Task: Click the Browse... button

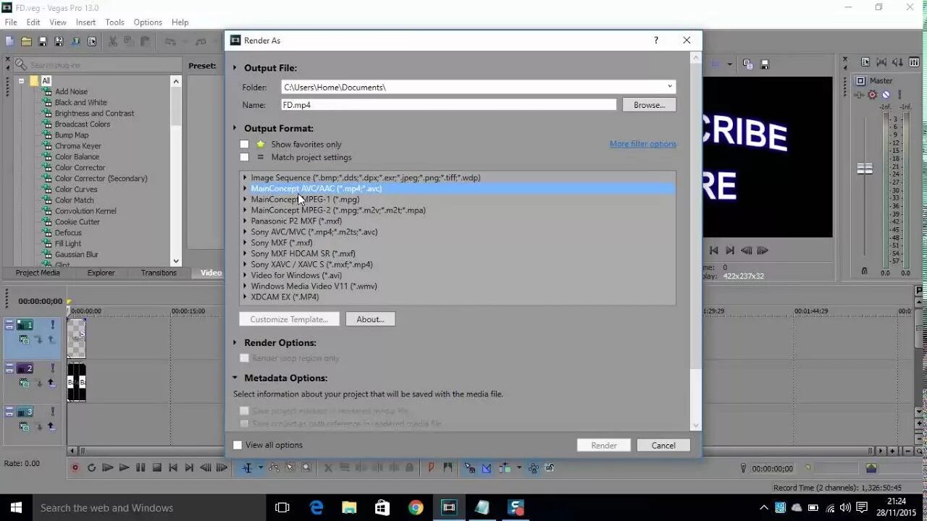Action: [649, 105]
